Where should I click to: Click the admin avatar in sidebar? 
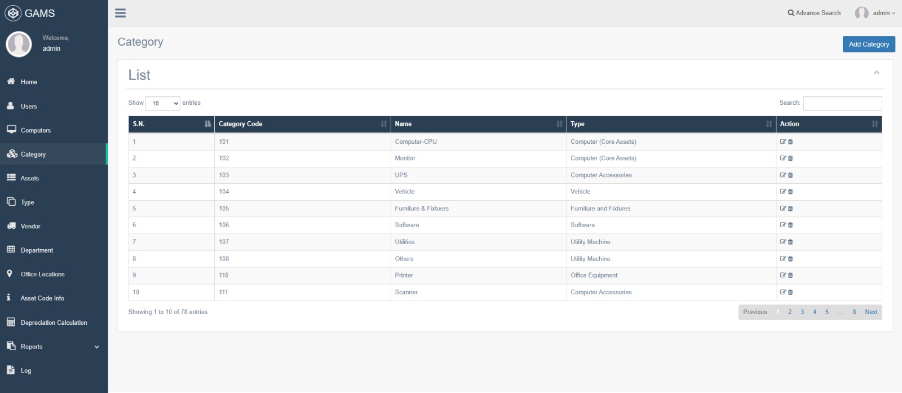pyautogui.click(x=19, y=44)
